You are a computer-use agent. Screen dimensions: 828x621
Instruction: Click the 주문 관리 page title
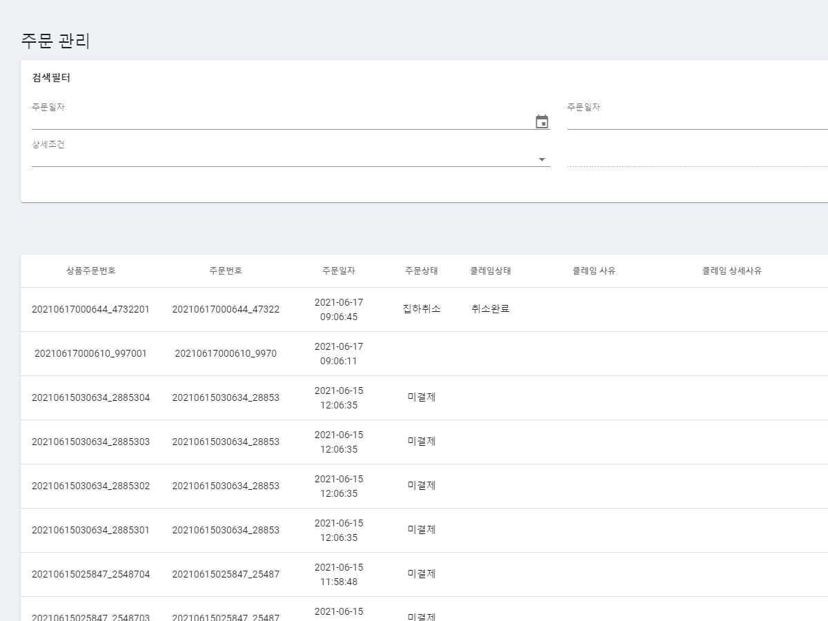[55, 41]
